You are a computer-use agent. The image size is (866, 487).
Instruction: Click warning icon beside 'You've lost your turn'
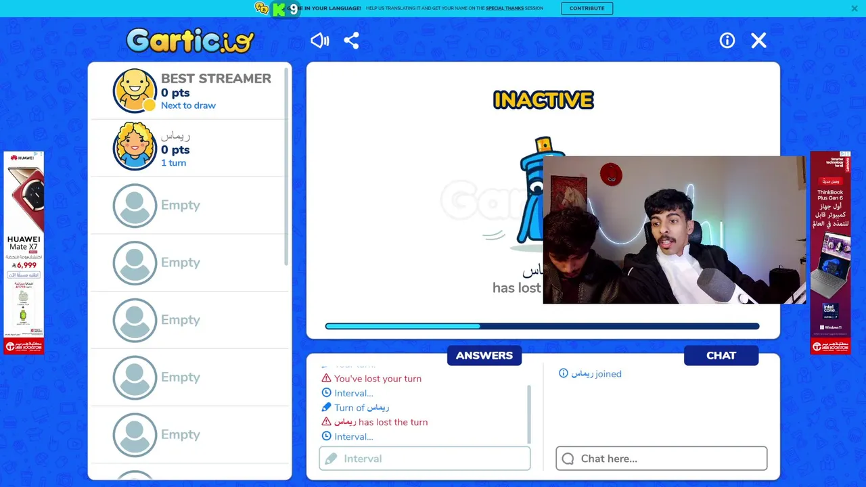pyautogui.click(x=327, y=379)
